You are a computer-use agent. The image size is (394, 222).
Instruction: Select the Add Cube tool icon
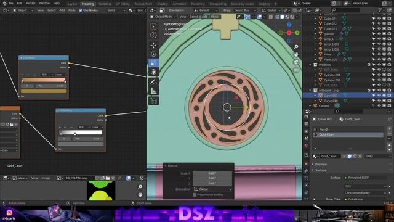(x=153, y=101)
